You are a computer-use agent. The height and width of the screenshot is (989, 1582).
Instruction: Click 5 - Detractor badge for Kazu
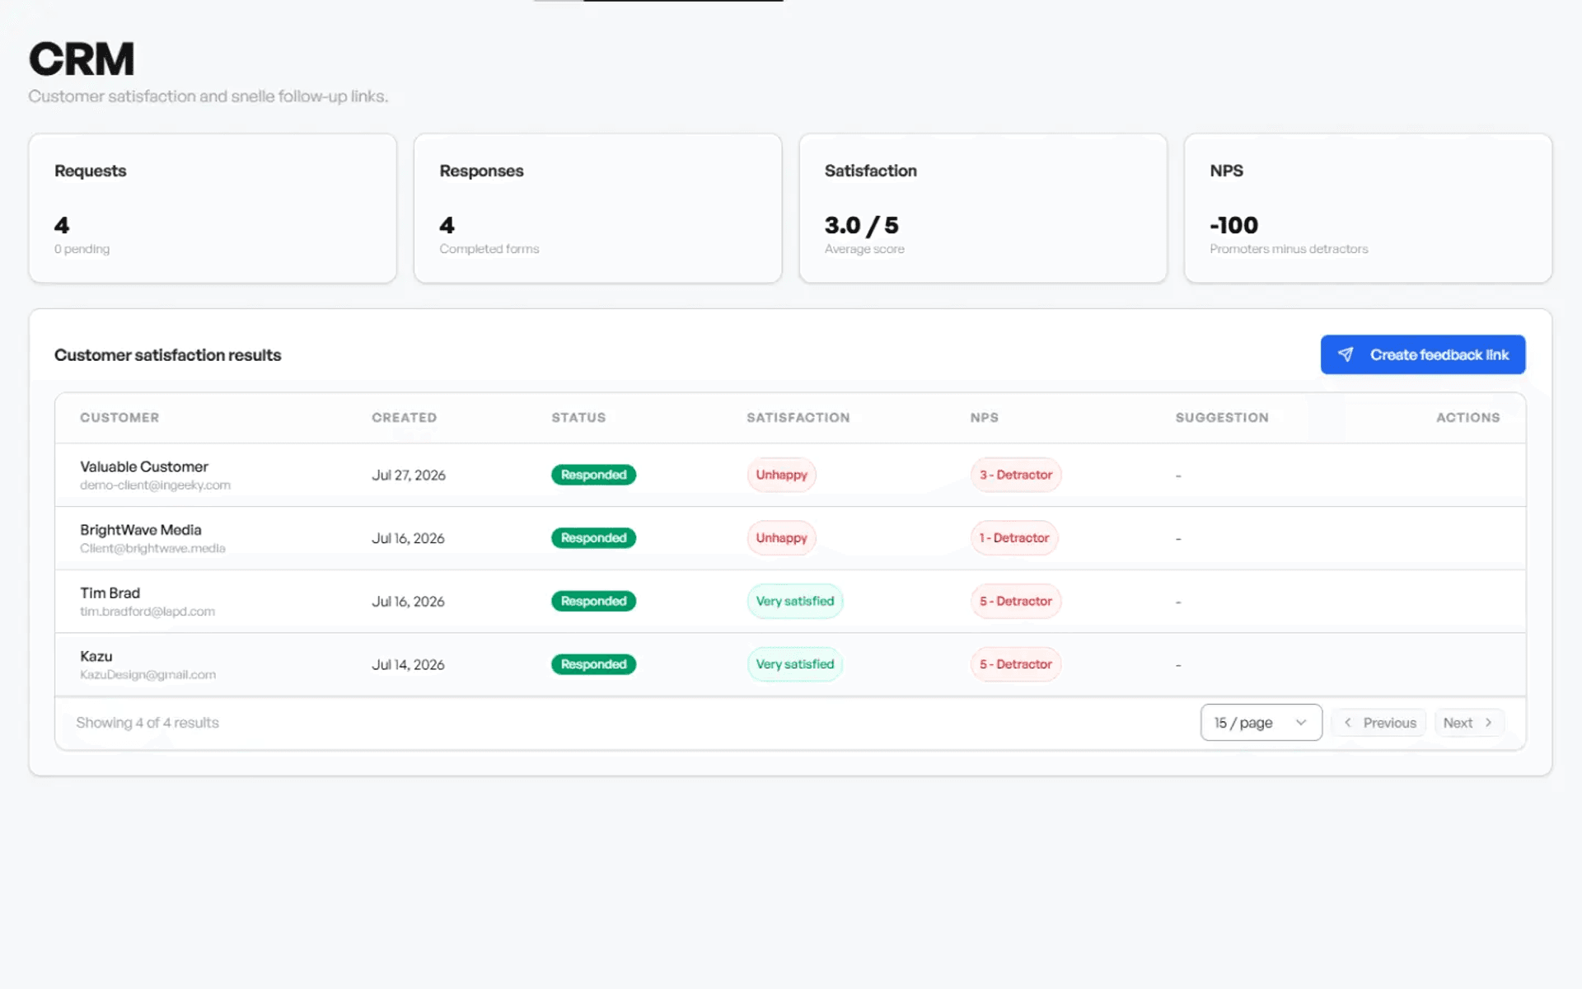point(1016,664)
